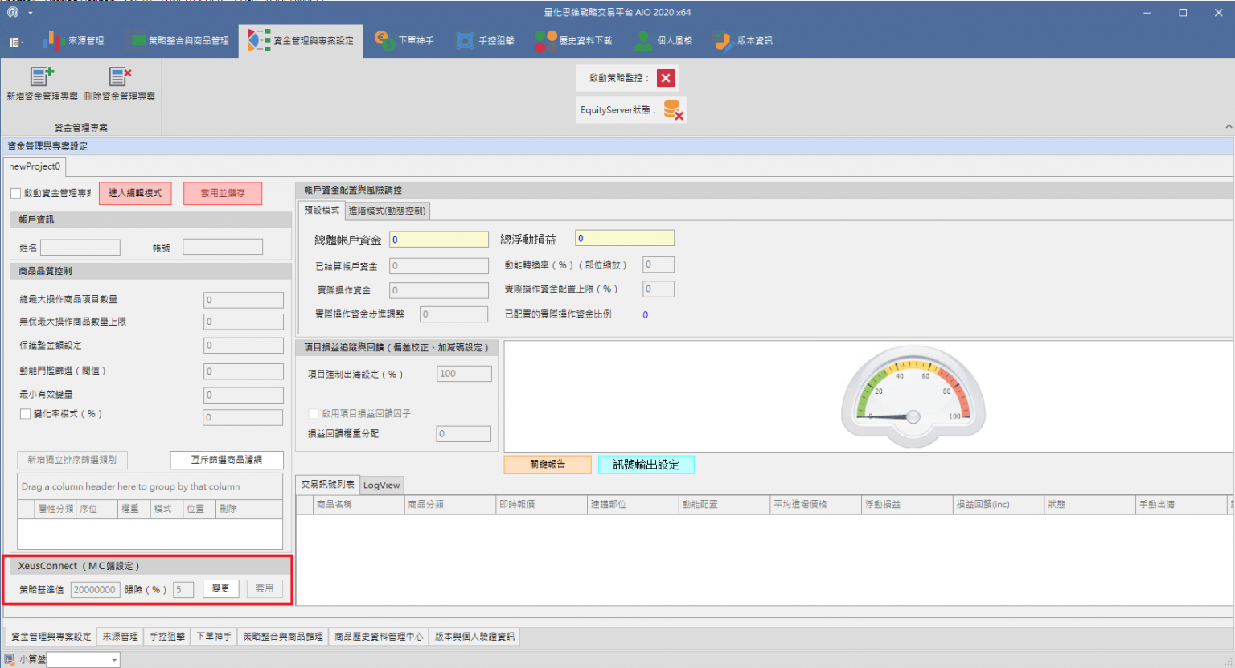The image size is (1235, 668).
Task: Click the EquityServer狀態 database icon
Action: [x=673, y=110]
